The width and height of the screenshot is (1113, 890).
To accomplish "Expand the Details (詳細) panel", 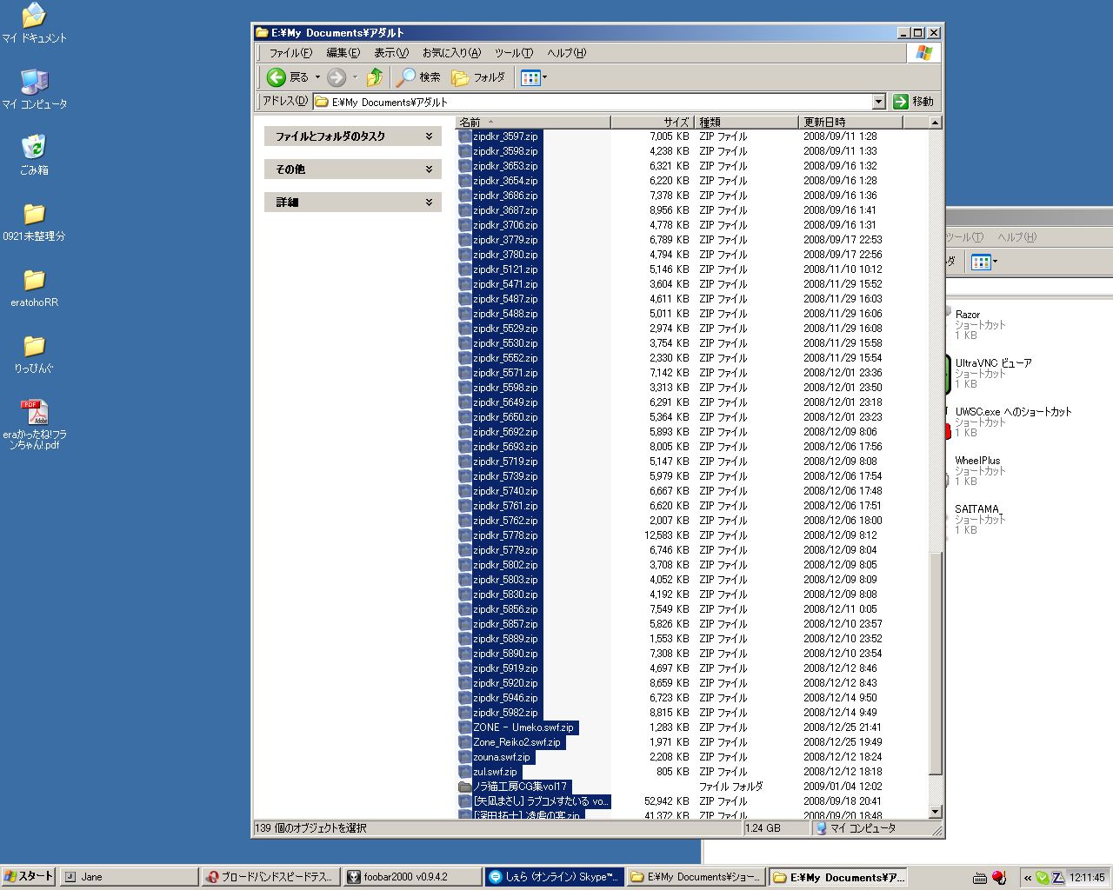I will tap(429, 203).
